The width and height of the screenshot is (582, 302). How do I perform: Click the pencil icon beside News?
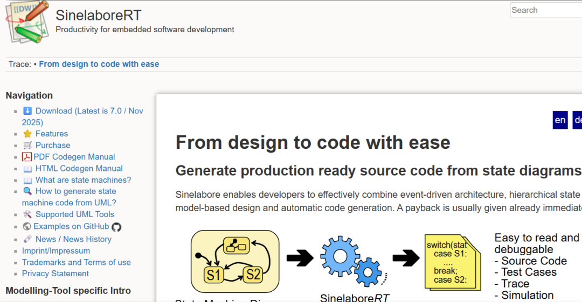[27, 239]
